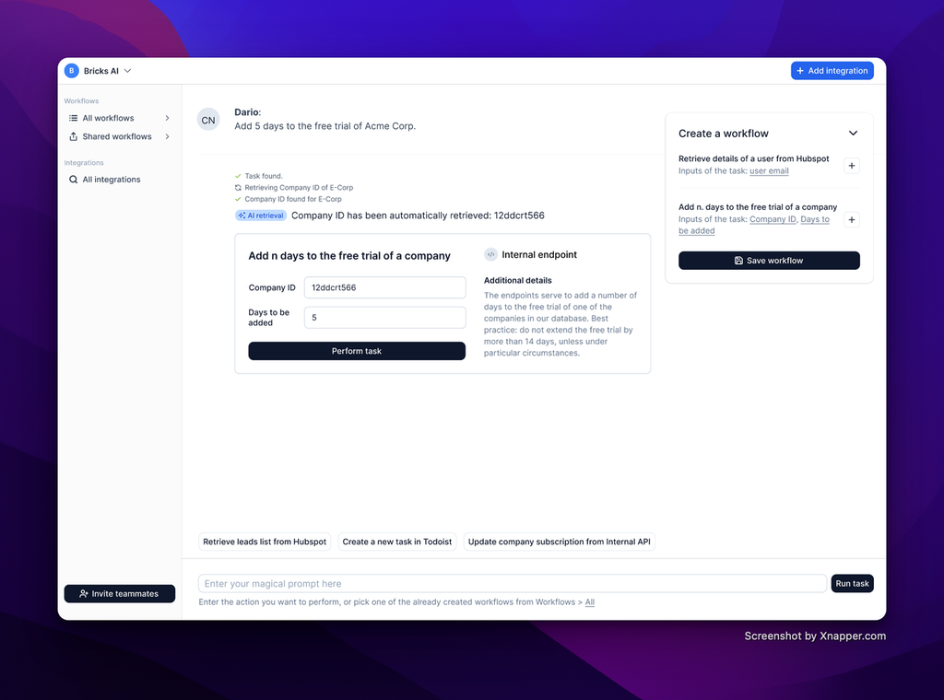Click the CN user avatar

[x=208, y=120]
